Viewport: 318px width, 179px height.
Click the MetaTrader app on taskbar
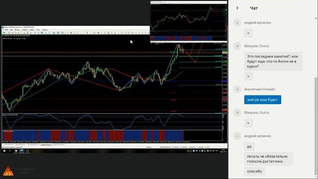[22, 151]
